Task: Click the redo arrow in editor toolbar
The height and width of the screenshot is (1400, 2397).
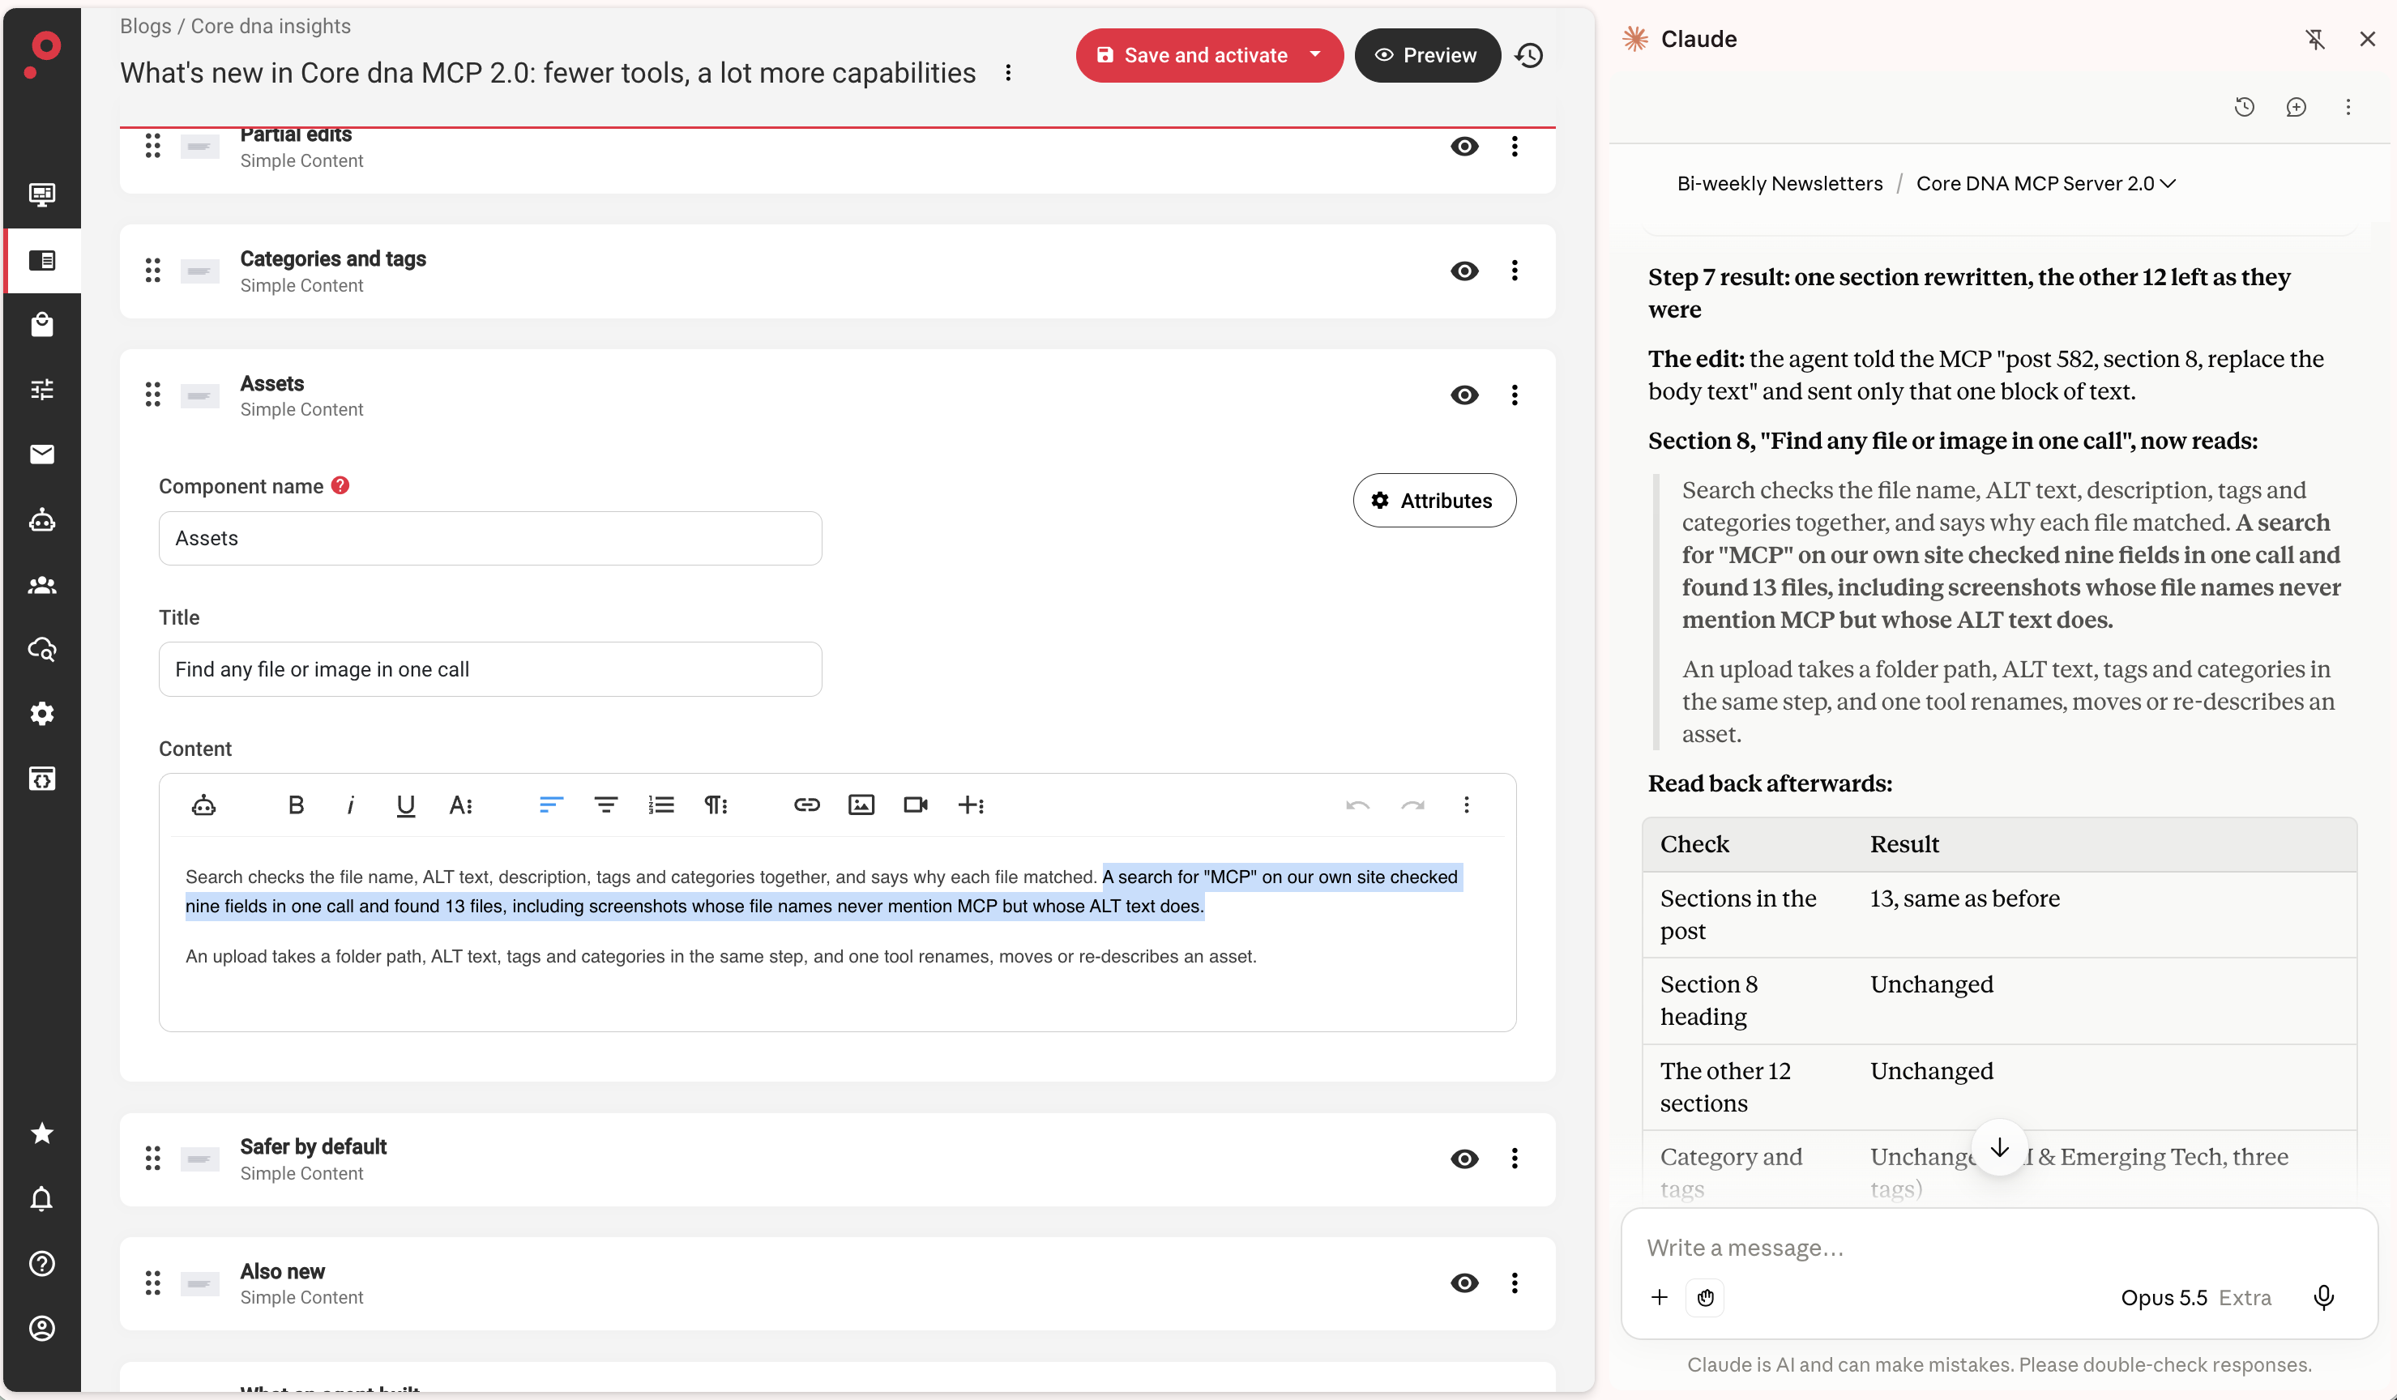Action: [1412, 805]
